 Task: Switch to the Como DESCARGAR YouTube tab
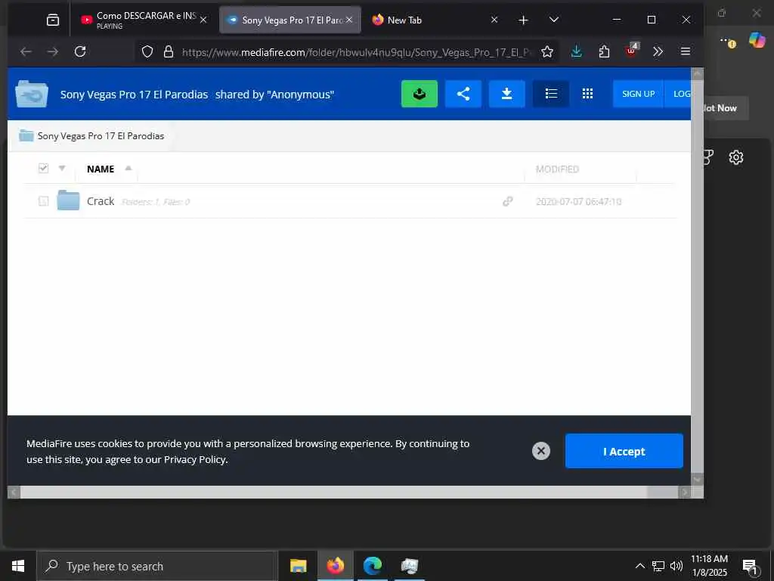(x=144, y=20)
